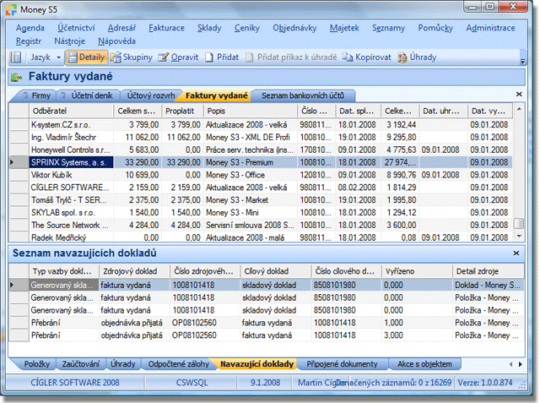
Task: Open the Pomůcky menu
Action: tap(435, 28)
